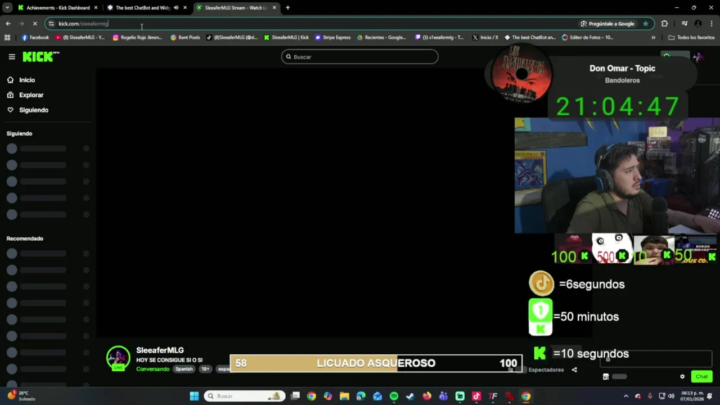The image size is (720, 405).
Task: Click the Conversando category link
Action: point(152,369)
